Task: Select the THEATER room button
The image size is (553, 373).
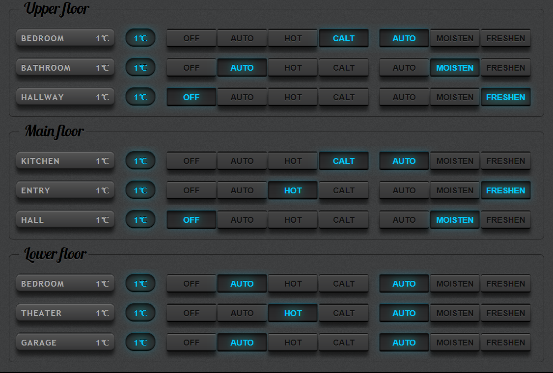Action: [x=65, y=313]
